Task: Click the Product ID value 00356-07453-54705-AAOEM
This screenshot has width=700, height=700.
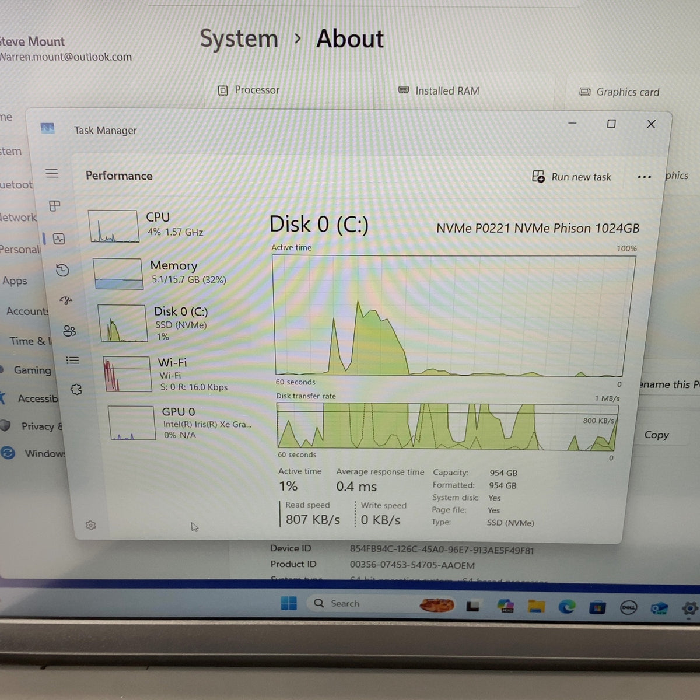Action: click(412, 565)
